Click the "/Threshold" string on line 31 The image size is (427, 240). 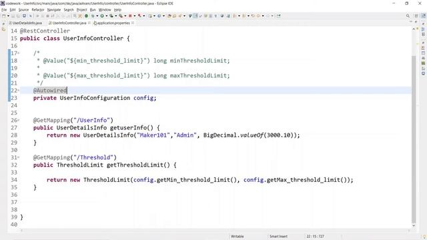93,157
